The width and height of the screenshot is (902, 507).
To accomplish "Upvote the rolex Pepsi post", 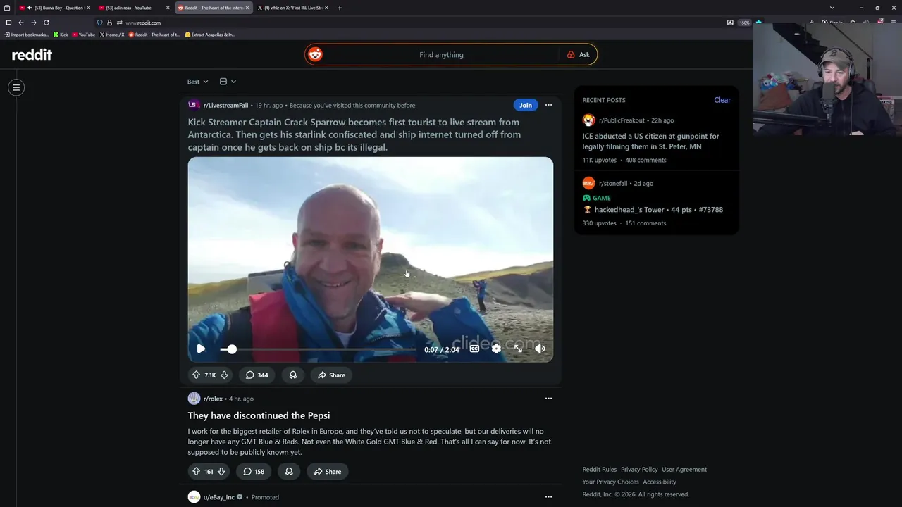I will (197, 472).
